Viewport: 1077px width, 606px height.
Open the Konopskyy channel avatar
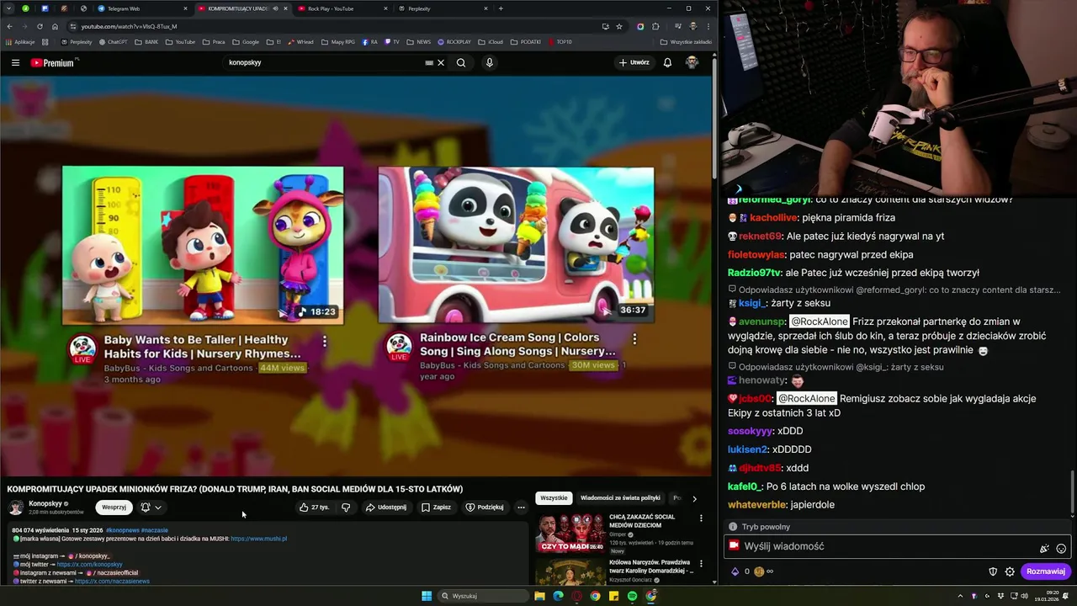(x=16, y=508)
